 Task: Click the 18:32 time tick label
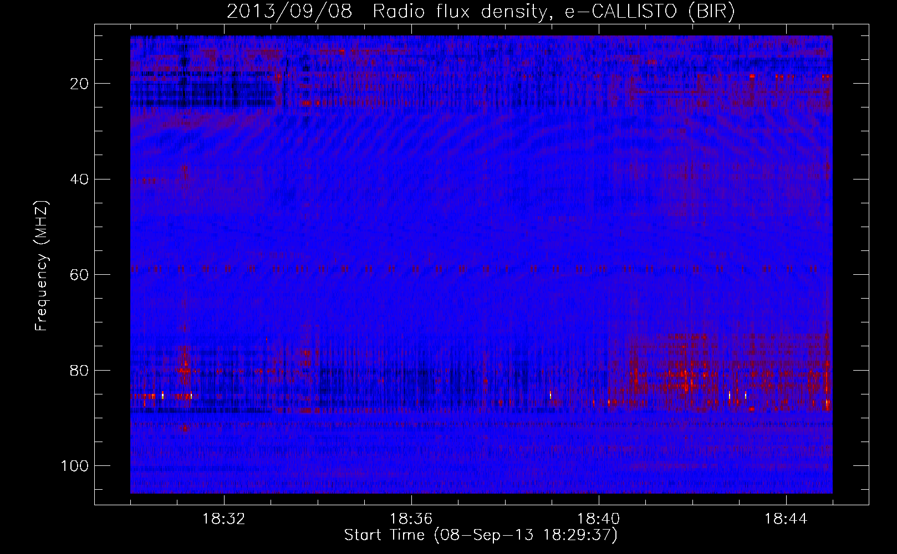pos(224,519)
